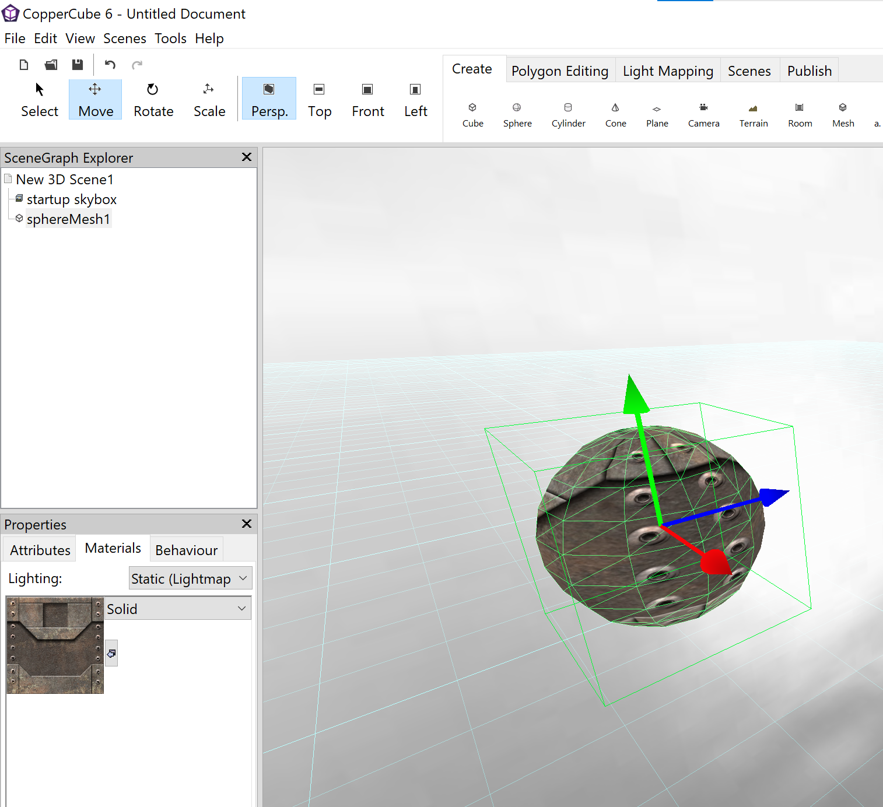
Task: Click the rusty metal texture thumbnail
Action: (x=55, y=645)
